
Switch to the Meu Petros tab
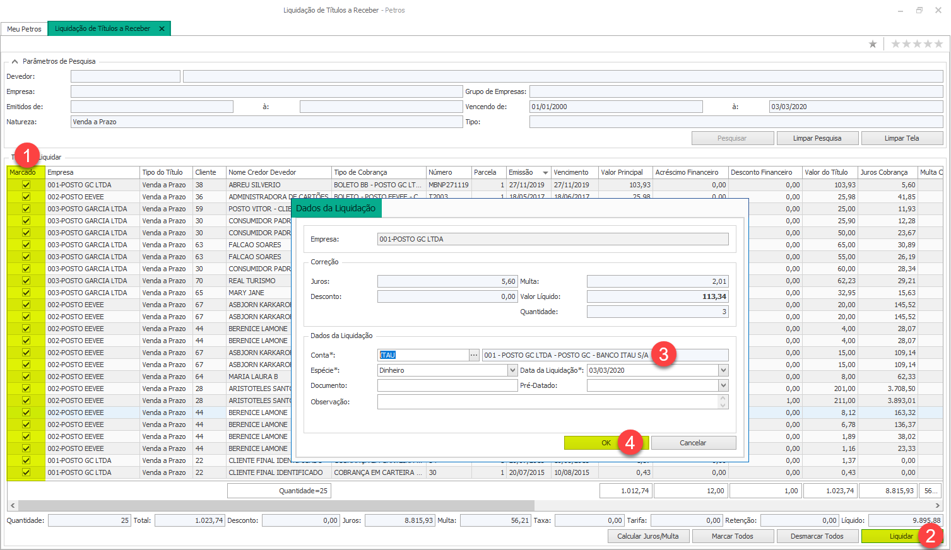pyautogui.click(x=24, y=29)
